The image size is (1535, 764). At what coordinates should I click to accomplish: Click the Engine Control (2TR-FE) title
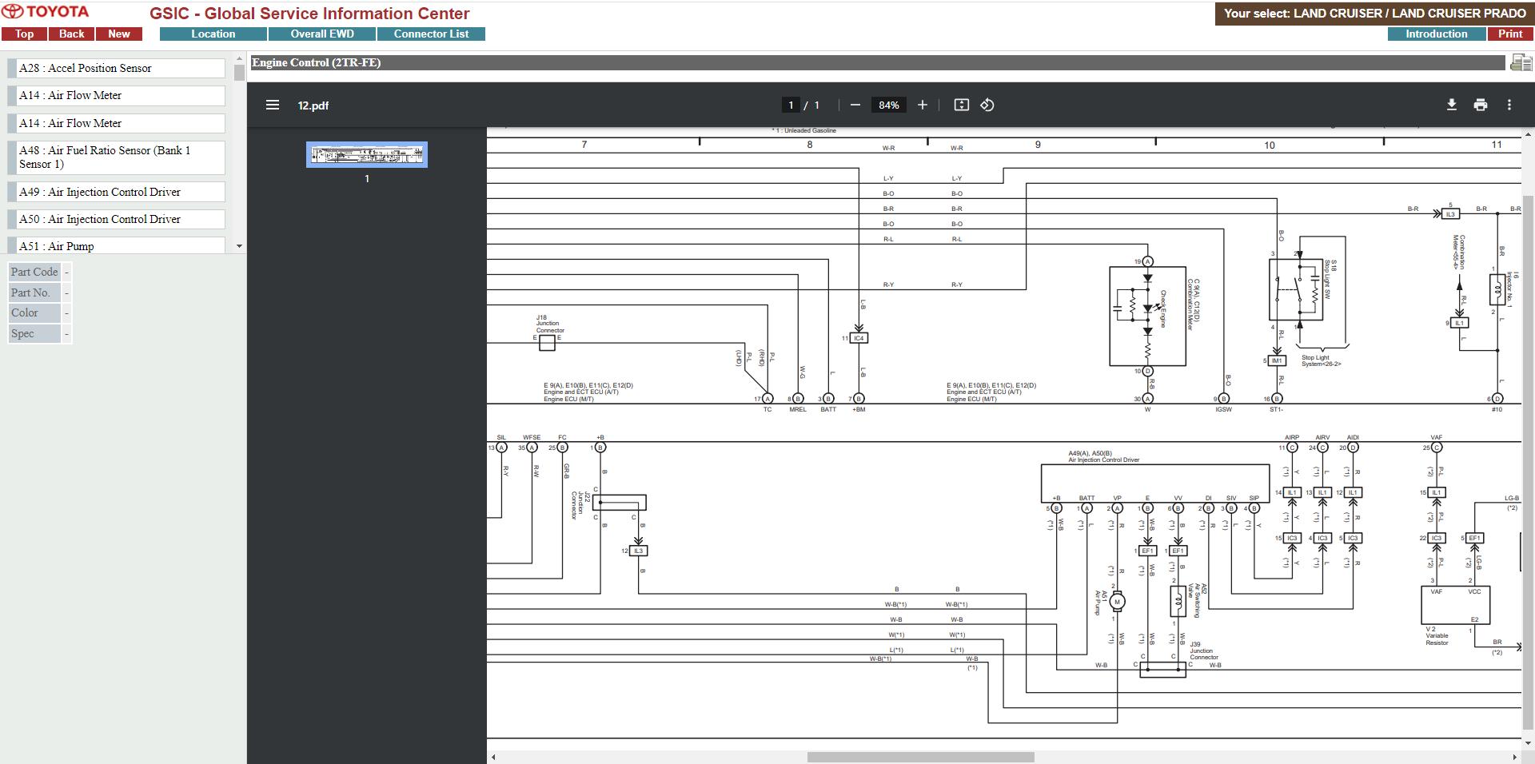click(317, 62)
